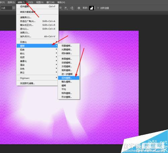Choose 浏览联机滤镜 browse filters online
This screenshot has width=168, height=153.
37,83
